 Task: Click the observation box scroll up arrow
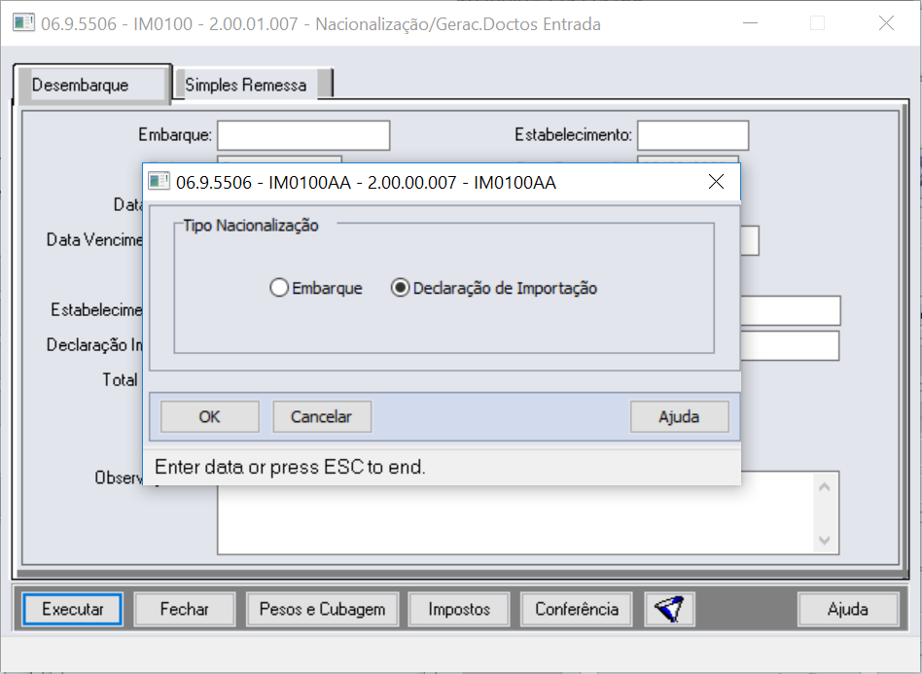(825, 487)
